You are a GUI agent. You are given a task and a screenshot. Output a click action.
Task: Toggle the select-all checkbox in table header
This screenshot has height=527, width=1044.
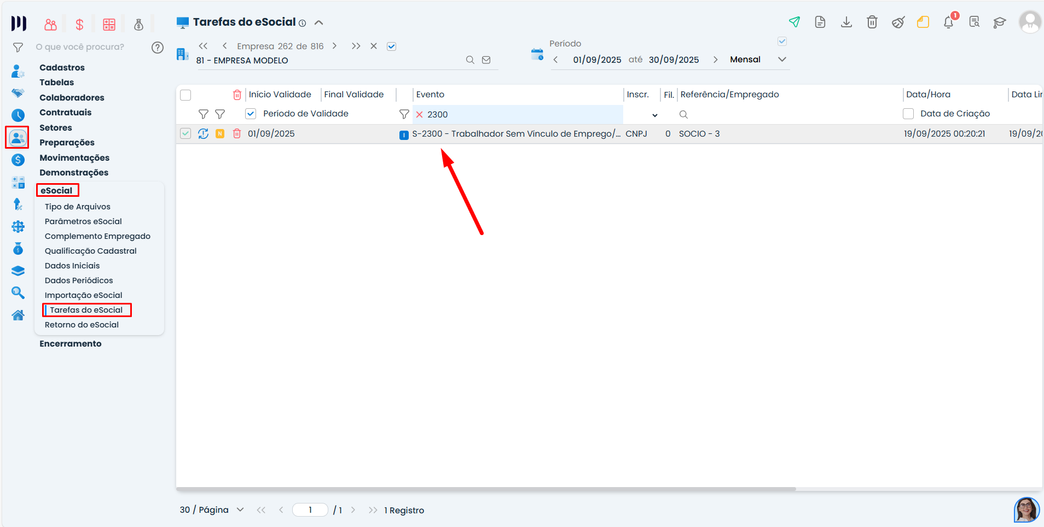pos(185,95)
